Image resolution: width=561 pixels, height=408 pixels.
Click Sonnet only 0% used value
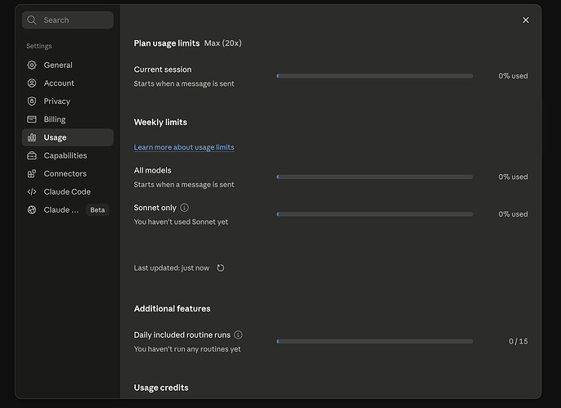click(513, 214)
